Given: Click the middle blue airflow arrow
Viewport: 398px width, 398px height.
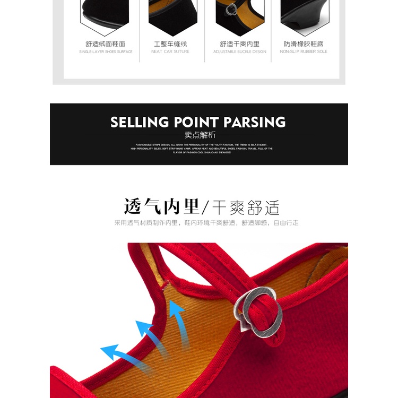Looking at the screenshot, I should 153,340.
